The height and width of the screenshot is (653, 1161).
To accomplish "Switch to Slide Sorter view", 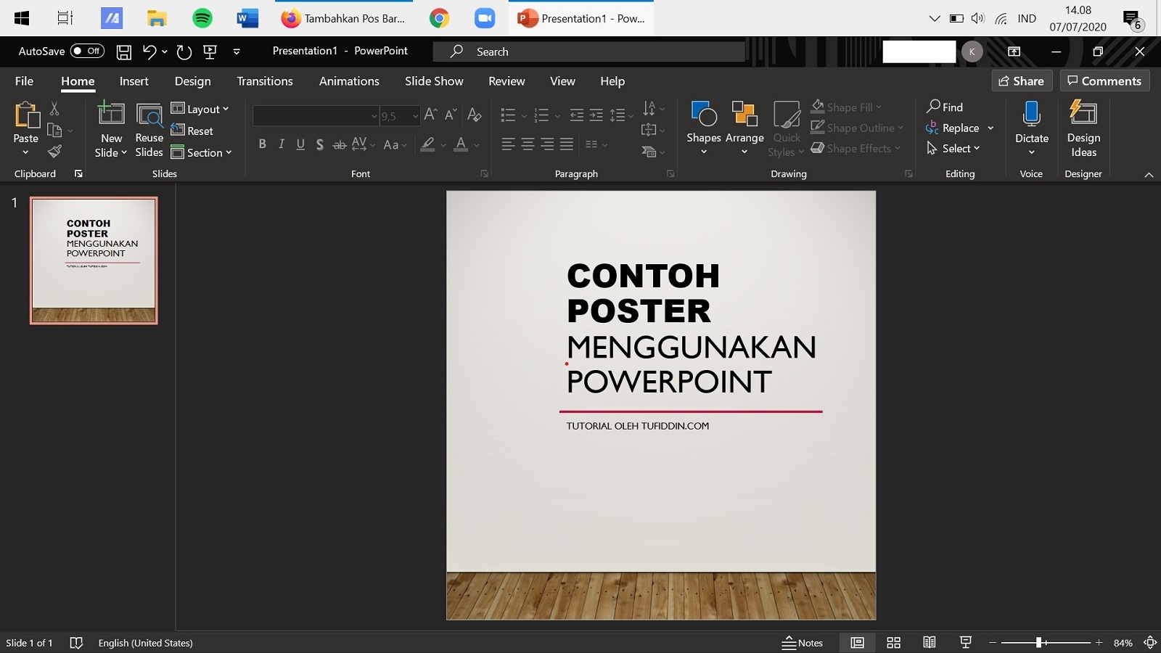I will (894, 643).
